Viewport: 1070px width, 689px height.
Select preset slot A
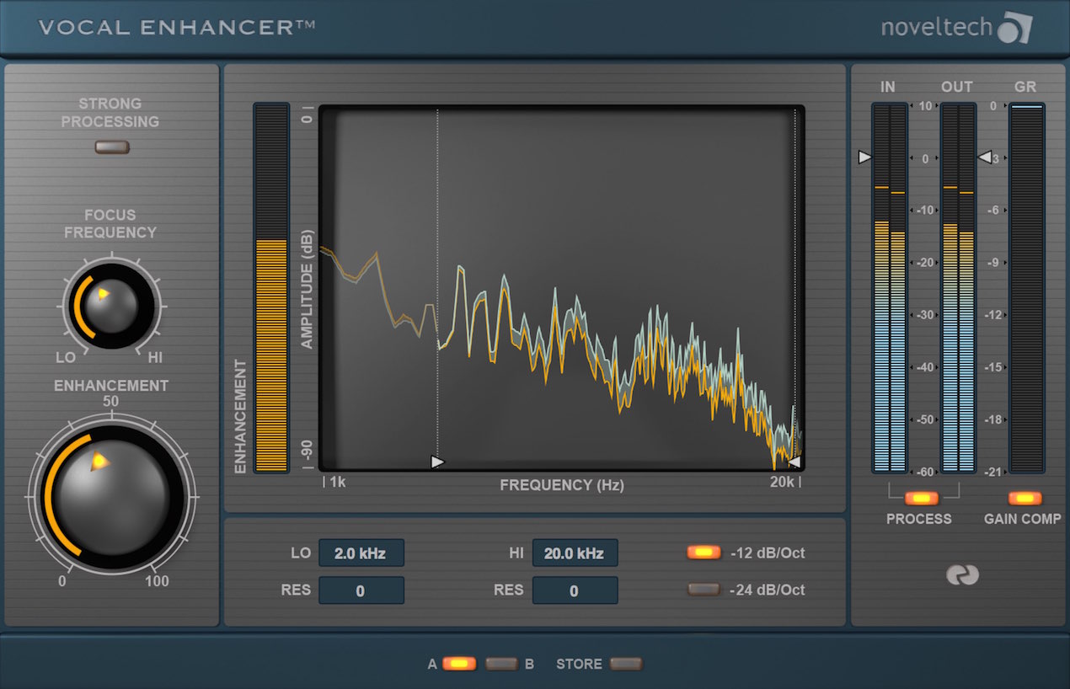click(459, 664)
